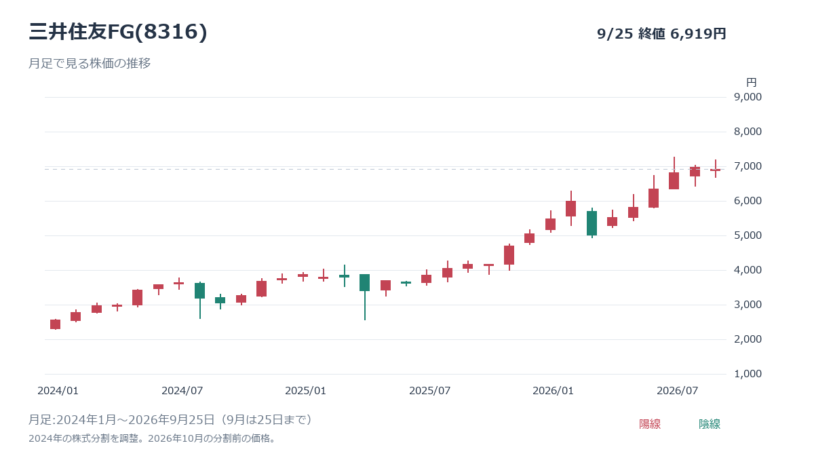
Task: Select the 2024/01 axis label
Action: point(58,391)
